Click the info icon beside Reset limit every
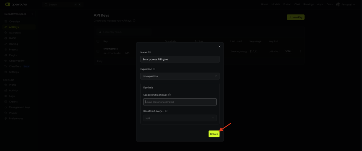Image resolution: width=362 pixels, height=151 pixels. pos(166,111)
